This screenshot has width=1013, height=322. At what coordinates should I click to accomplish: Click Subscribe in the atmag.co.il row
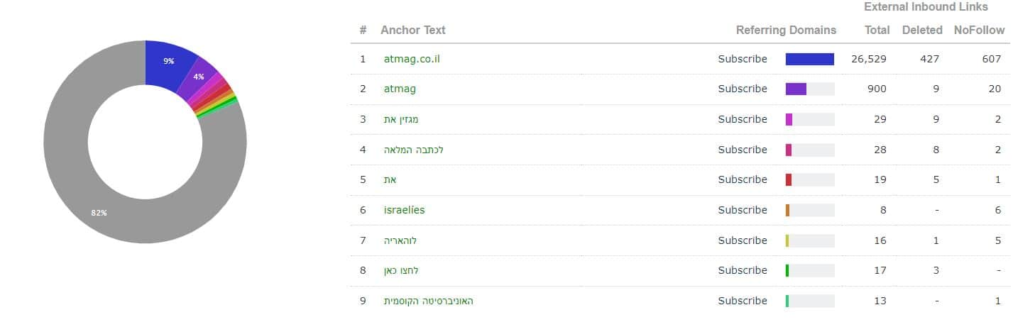point(743,59)
